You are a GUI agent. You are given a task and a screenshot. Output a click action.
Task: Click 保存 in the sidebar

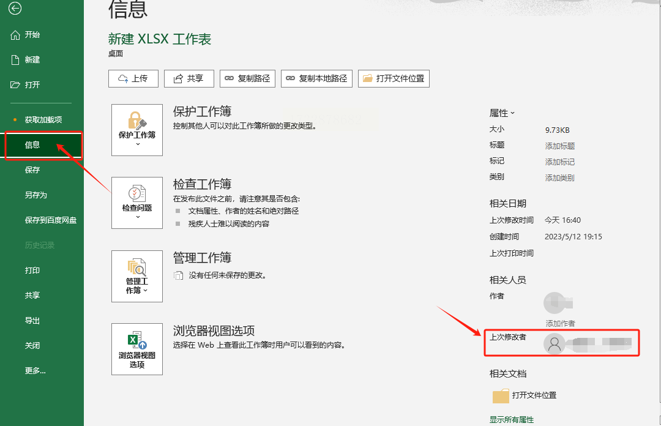[32, 170]
